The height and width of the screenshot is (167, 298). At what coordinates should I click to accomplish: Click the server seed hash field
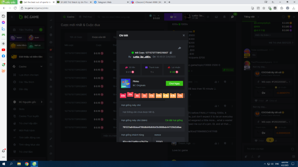coord(152,127)
